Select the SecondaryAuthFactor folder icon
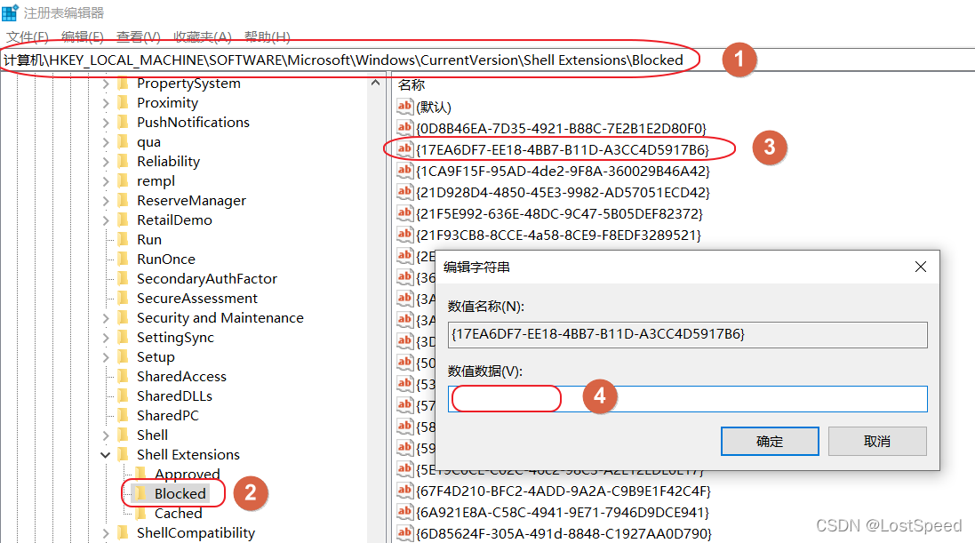Viewport: 975px width, 543px height. 124,279
